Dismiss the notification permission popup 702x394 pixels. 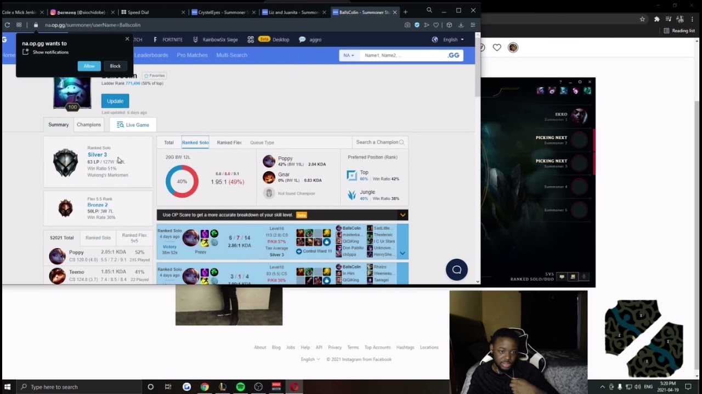[127, 39]
